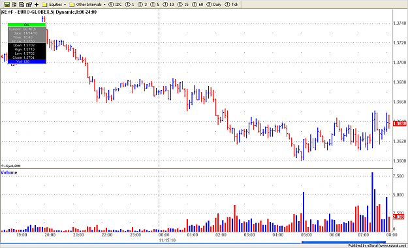Click the Symbol row in cursor window

click(x=27, y=29)
